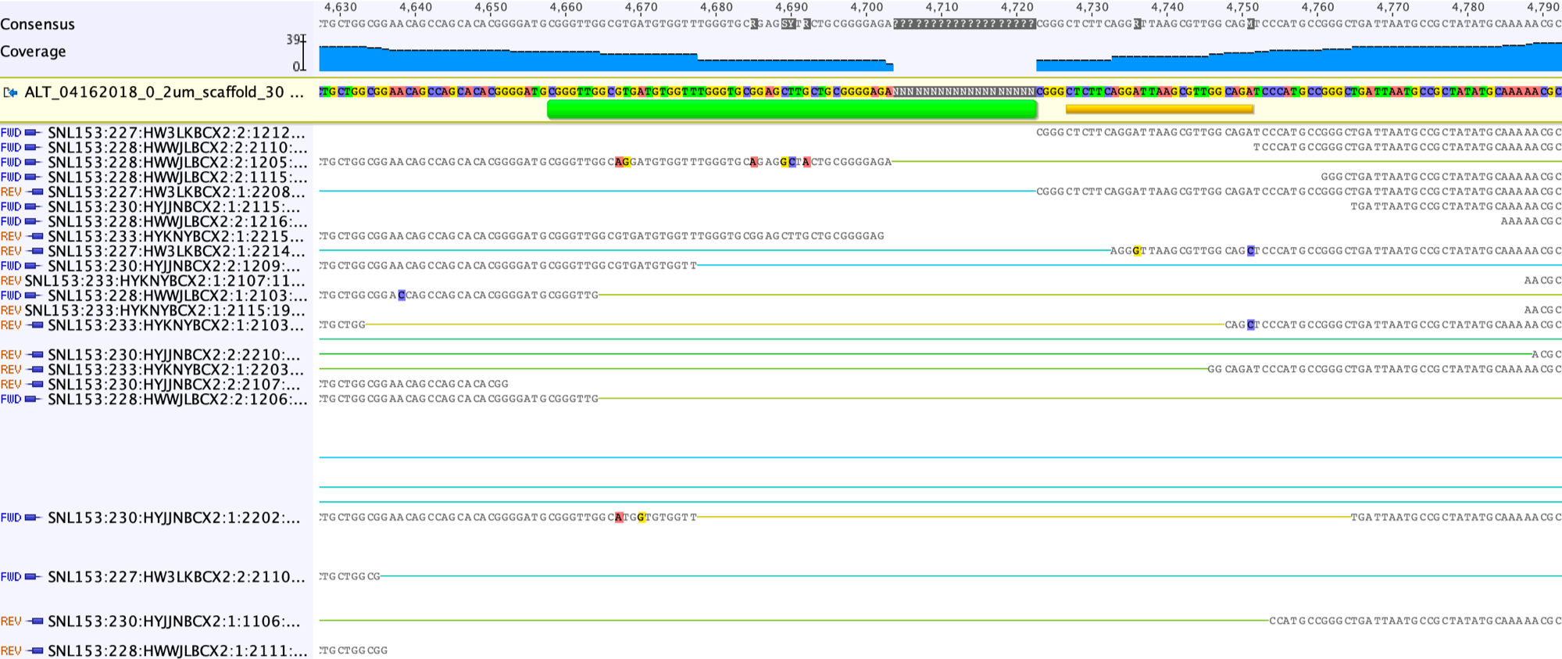Select read name SNL153:227:HW3LKBCX2:1:2208
The width and height of the screenshot is (1562, 659).
point(177,192)
